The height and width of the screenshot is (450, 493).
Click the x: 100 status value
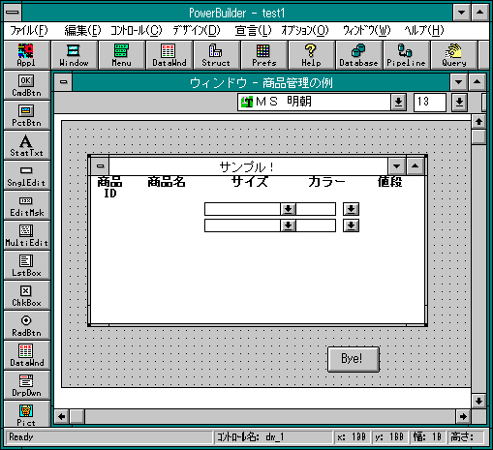click(x=352, y=437)
